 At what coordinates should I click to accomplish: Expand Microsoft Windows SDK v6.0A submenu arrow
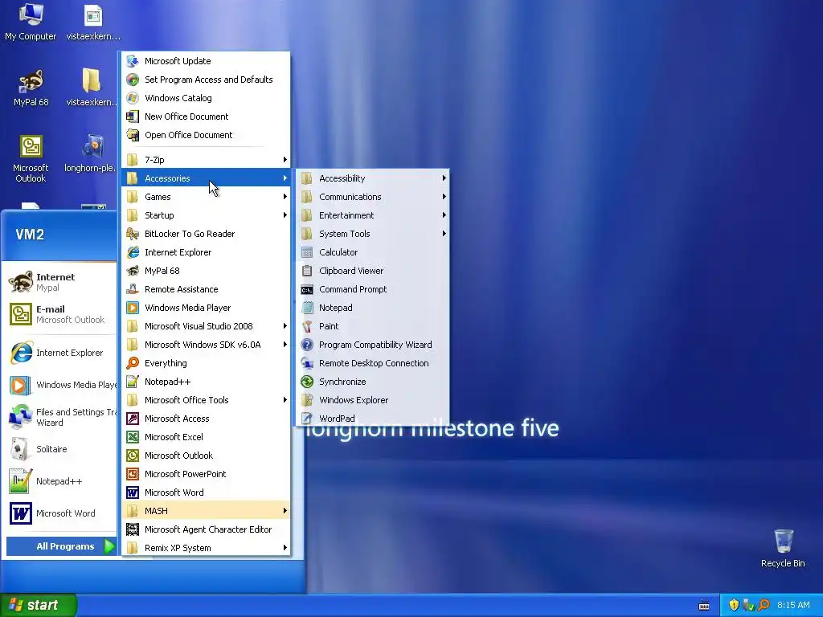(x=285, y=344)
